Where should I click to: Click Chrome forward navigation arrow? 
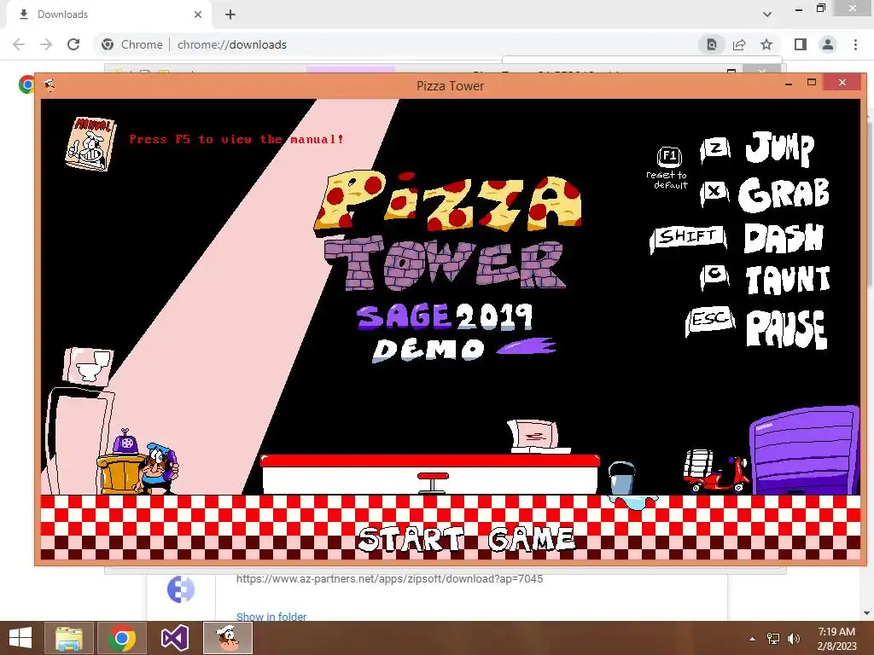click(x=46, y=44)
